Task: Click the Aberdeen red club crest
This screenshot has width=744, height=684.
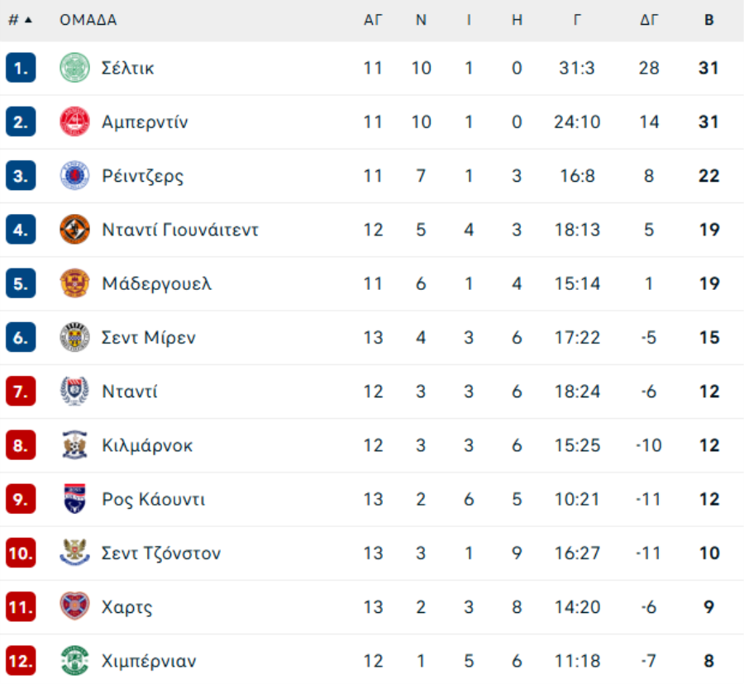Action: pos(74,121)
